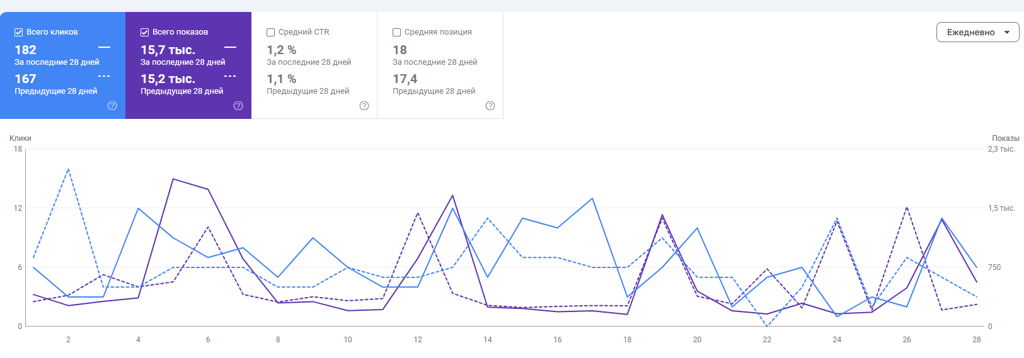Enable the Средняя позиция checkbox

397,32
